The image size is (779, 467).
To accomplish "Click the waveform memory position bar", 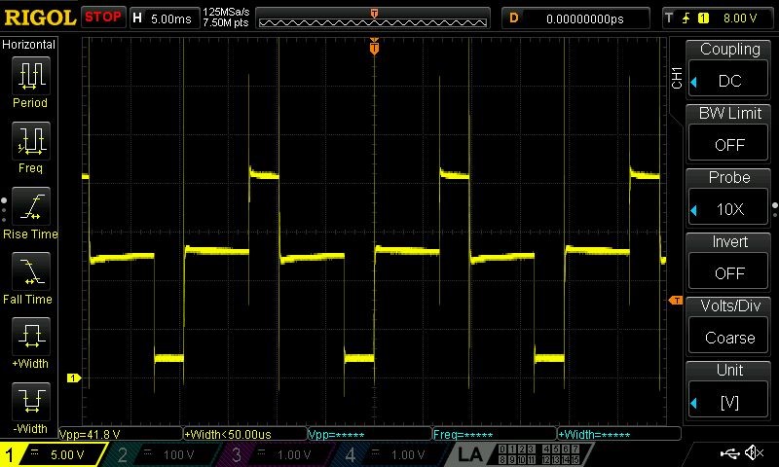I will [x=373, y=18].
